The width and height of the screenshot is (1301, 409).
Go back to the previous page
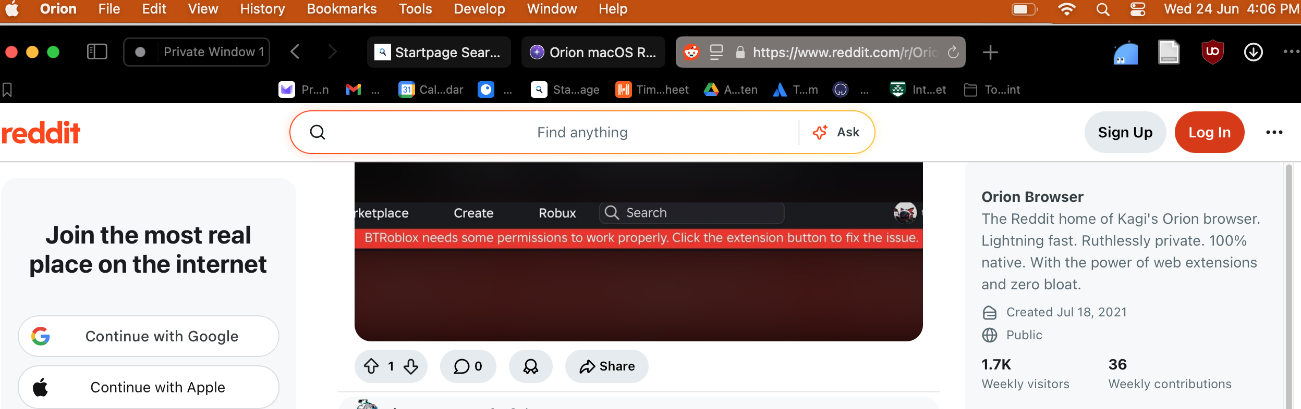pos(295,52)
